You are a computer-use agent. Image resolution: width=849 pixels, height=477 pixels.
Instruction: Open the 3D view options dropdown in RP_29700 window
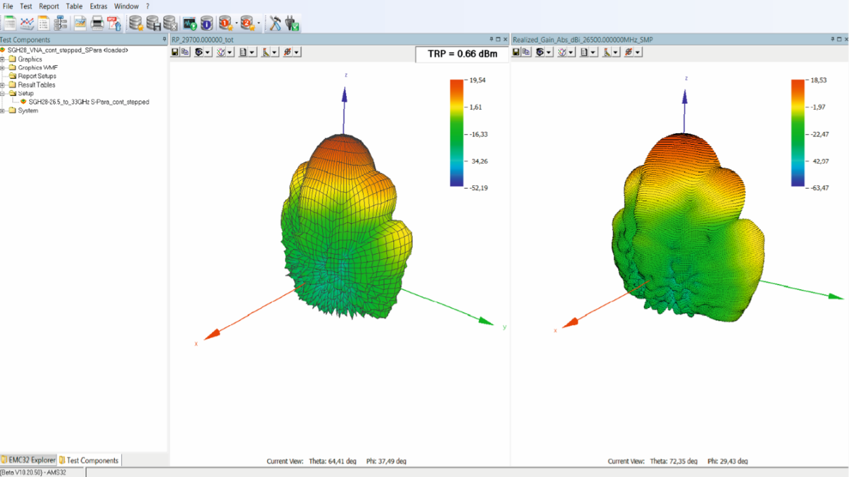(208, 52)
